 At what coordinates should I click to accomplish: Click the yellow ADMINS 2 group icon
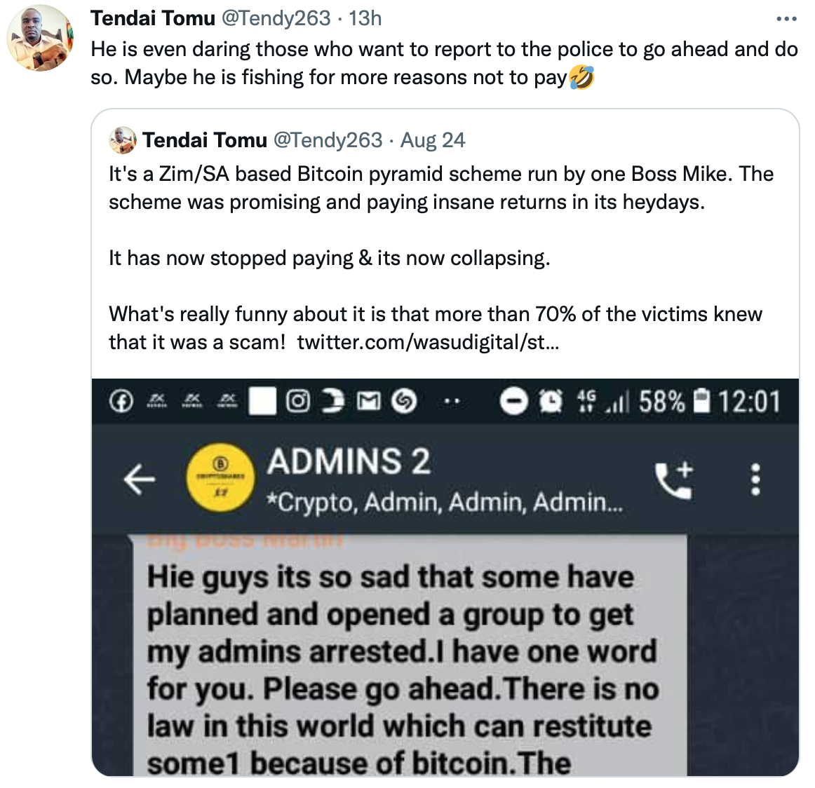click(220, 478)
